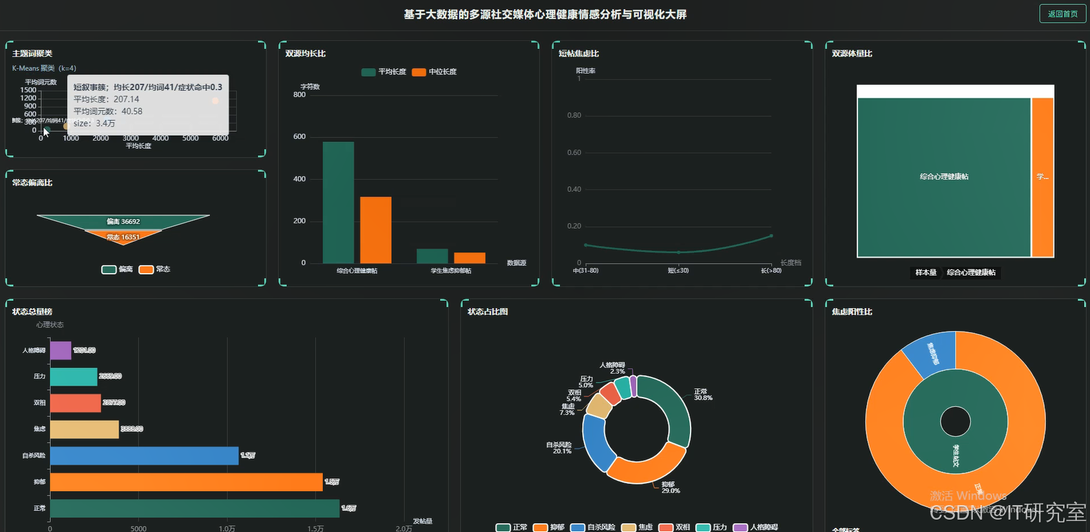Toggle 自杀风险 in pie chart legend
Screen dimensions: 1090x532
[x=593, y=527]
